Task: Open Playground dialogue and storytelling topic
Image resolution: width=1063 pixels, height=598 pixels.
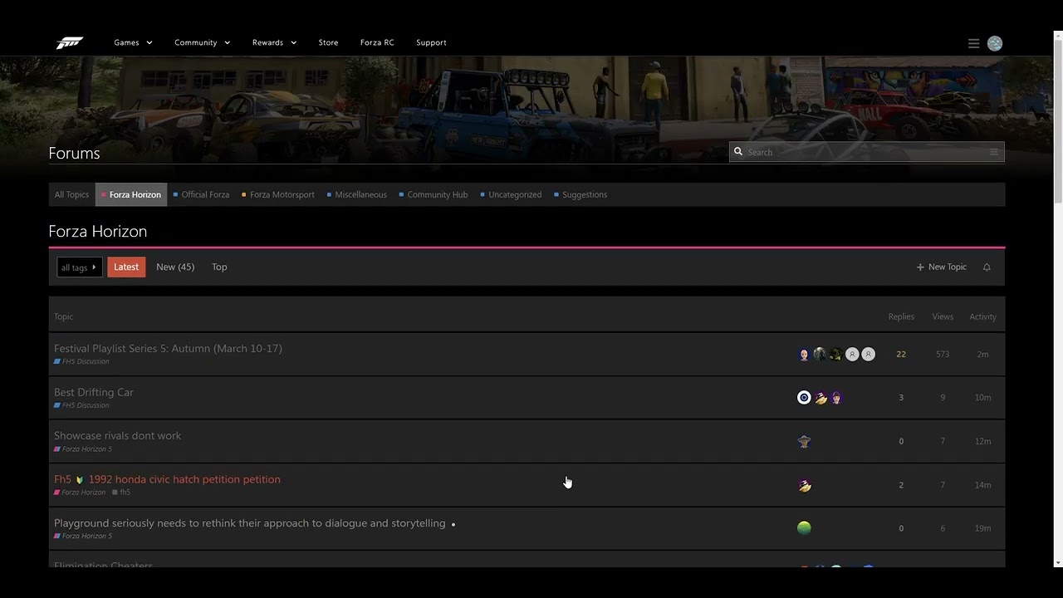Action: click(x=250, y=523)
